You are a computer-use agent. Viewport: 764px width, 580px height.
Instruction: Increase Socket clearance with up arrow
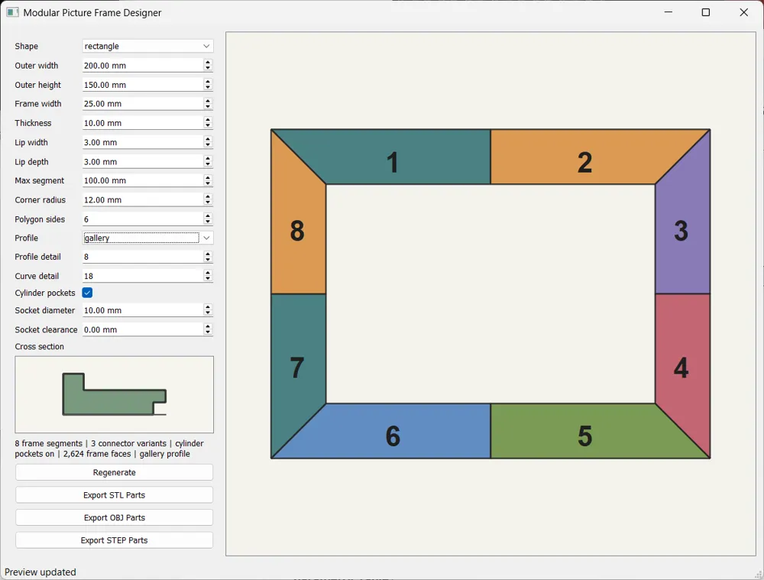(208, 326)
